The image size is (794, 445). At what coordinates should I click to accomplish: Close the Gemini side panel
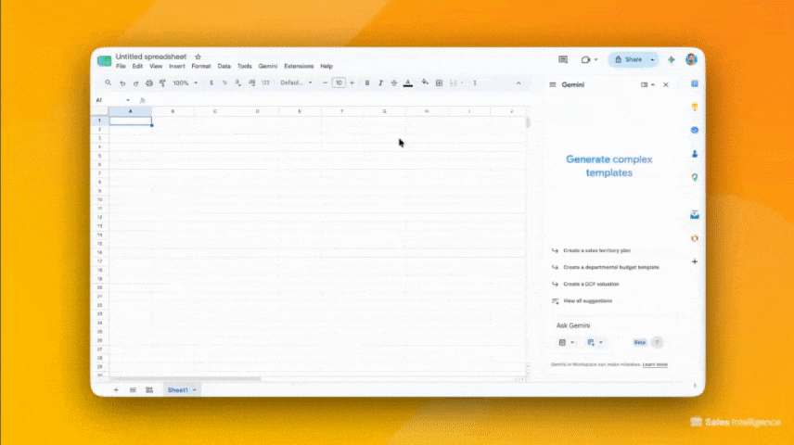click(x=666, y=85)
